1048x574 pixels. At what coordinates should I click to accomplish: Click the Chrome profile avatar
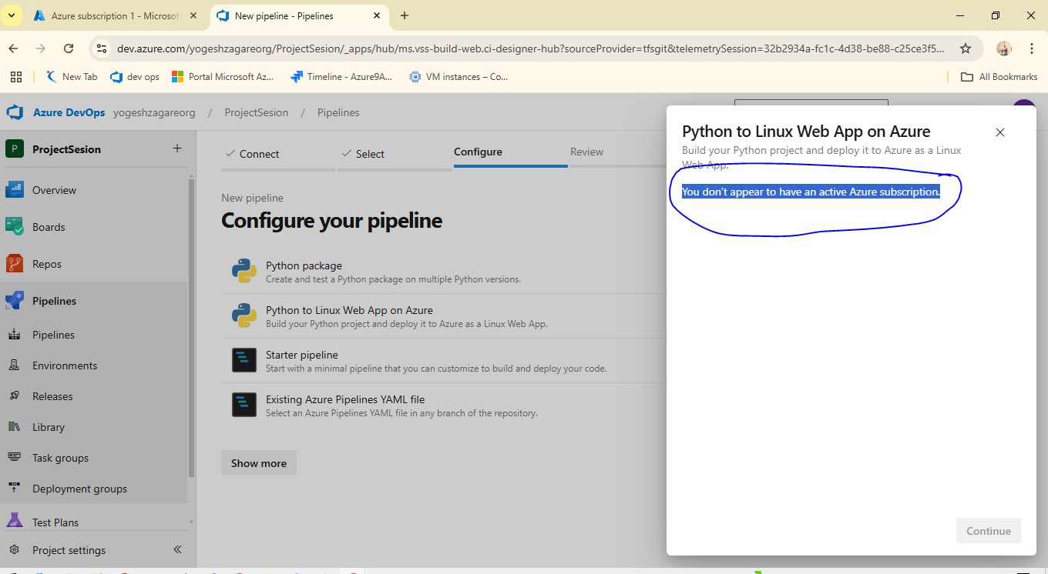click(x=1003, y=48)
